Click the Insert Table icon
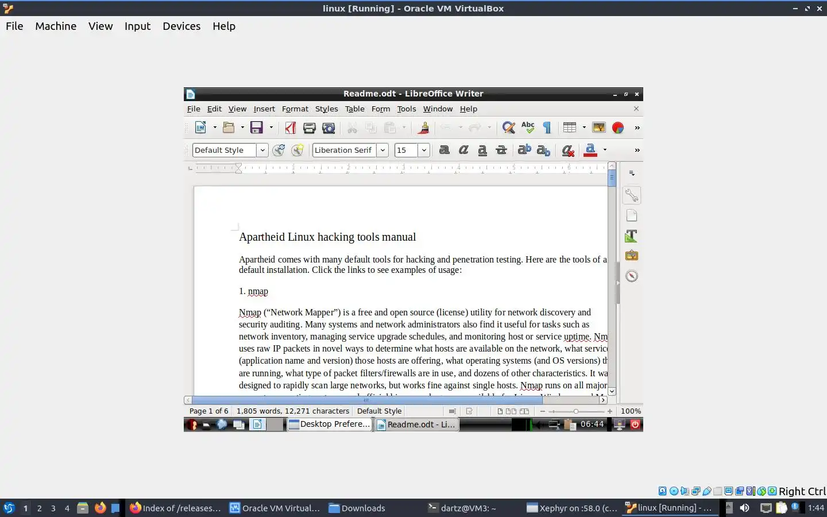Screen dimensions: 827x517 coord(570,128)
